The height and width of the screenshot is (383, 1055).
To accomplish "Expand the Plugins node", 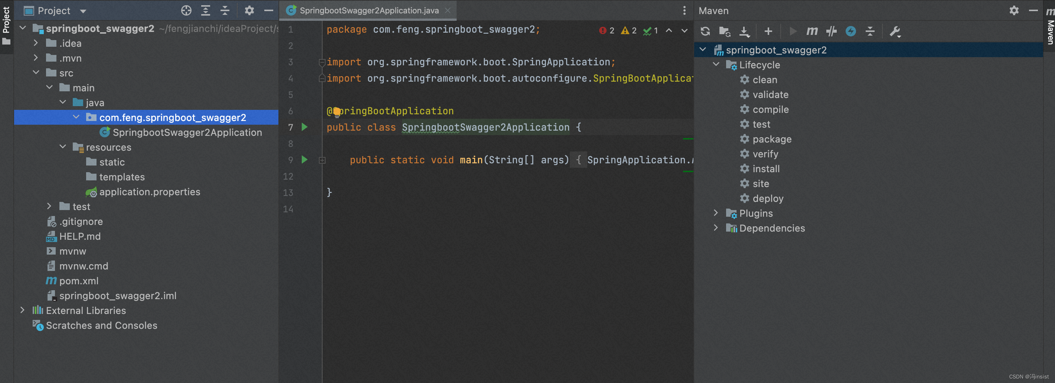I will 716,213.
